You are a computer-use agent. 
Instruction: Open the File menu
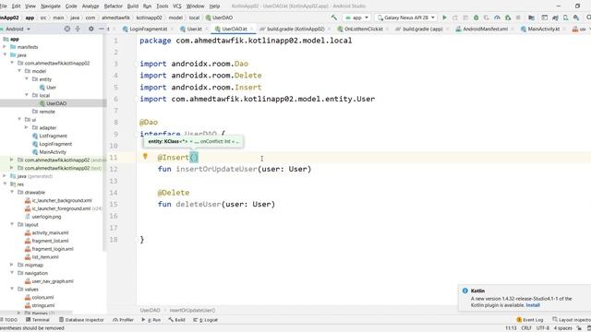pyautogui.click(x=4, y=6)
